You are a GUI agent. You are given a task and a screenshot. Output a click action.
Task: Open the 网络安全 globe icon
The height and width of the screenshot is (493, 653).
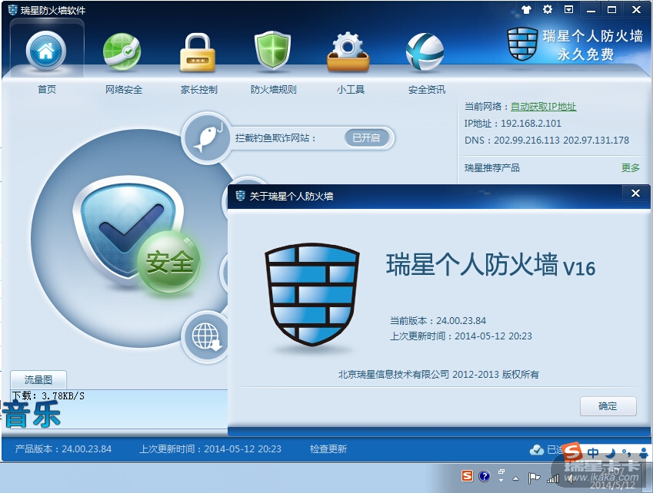122,51
